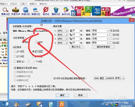This screenshot has width=135, height=107.
Task: Open file system dropdown for partition 1
Action: [x=63, y=31]
